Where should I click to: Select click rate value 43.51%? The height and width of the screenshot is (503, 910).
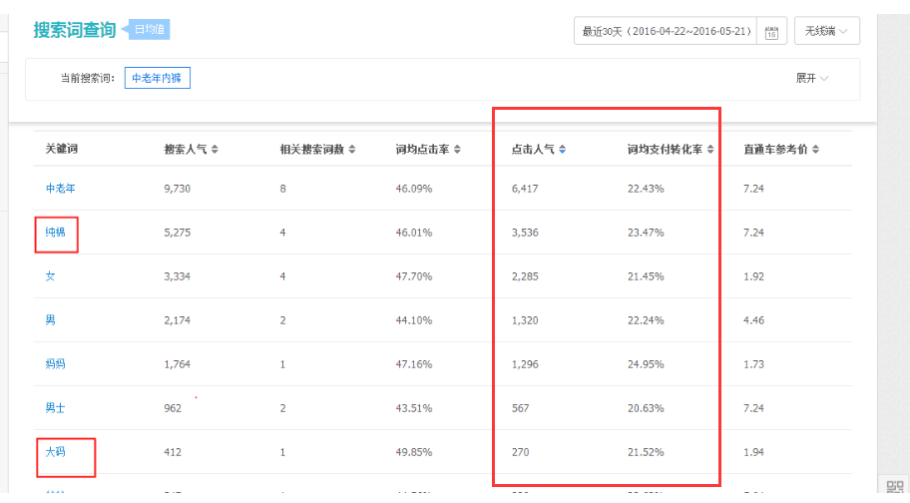414,408
